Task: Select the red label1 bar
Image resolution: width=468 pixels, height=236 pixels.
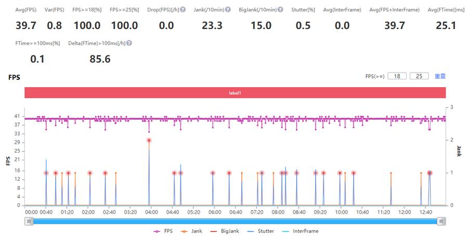Action: [x=235, y=92]
